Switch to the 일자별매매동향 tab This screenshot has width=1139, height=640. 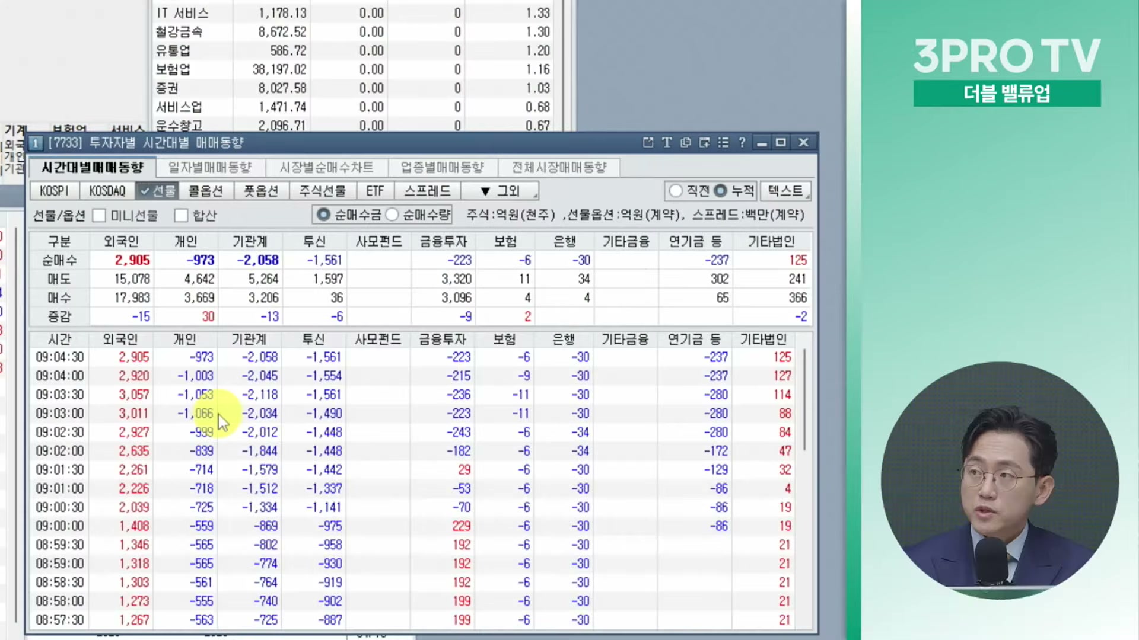[x=210, y=168]
